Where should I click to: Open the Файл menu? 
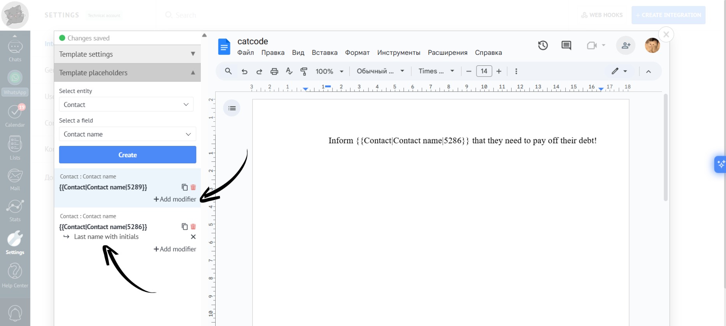click(x=245, y=53)
